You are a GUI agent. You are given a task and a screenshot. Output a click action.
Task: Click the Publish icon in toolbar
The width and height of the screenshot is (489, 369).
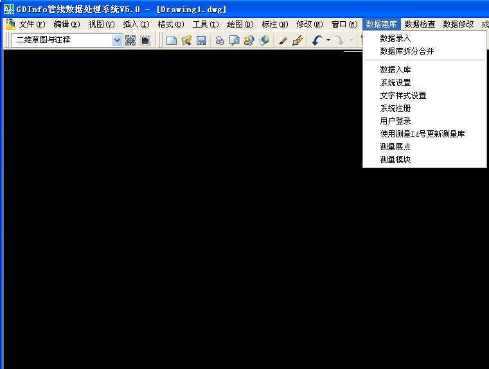coord(249,40)
